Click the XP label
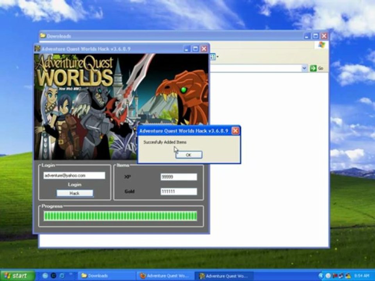 (128, 177)
